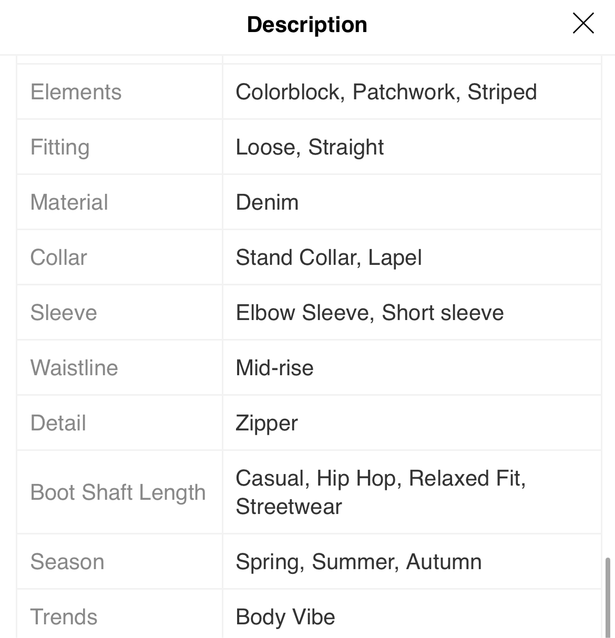The width and height of the screenshot is (615, 638).
Task: Click Casual, Hip Hop, Relaxed Fit text
Action: [381, 478]
